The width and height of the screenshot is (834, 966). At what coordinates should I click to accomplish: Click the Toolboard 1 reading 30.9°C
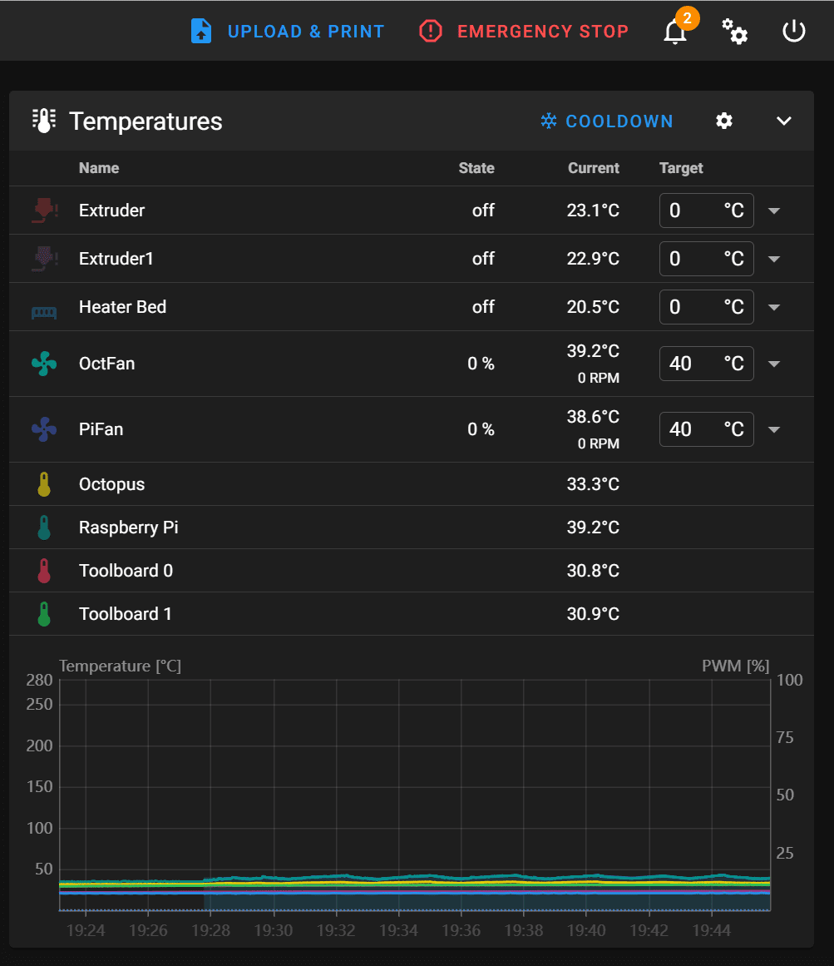coord(593,613)
